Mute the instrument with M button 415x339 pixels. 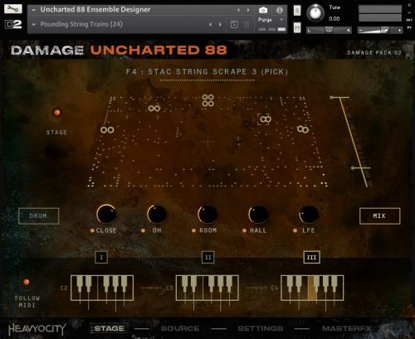point(297,27)
